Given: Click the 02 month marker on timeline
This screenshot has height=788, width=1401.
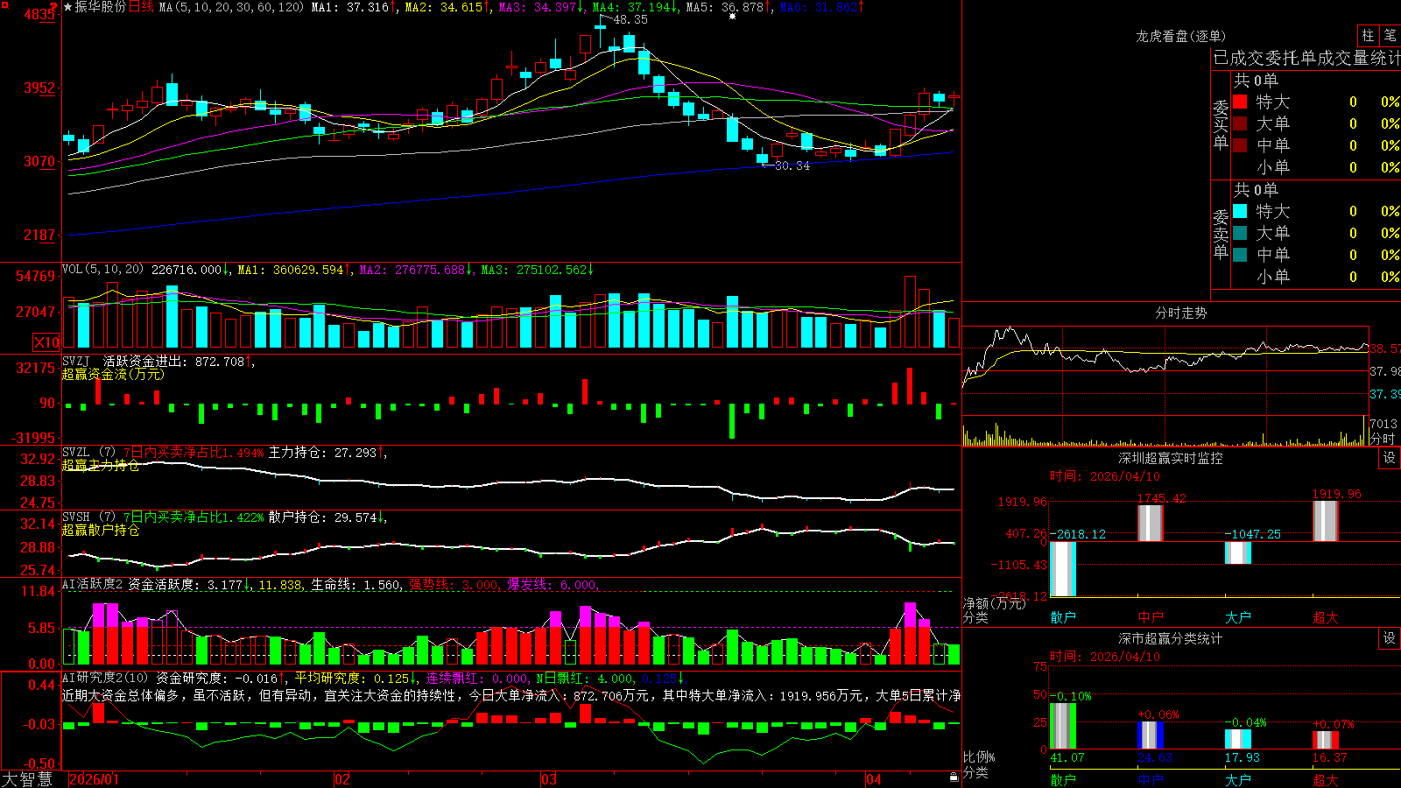Looking at the screenshot, I should 342,779.
